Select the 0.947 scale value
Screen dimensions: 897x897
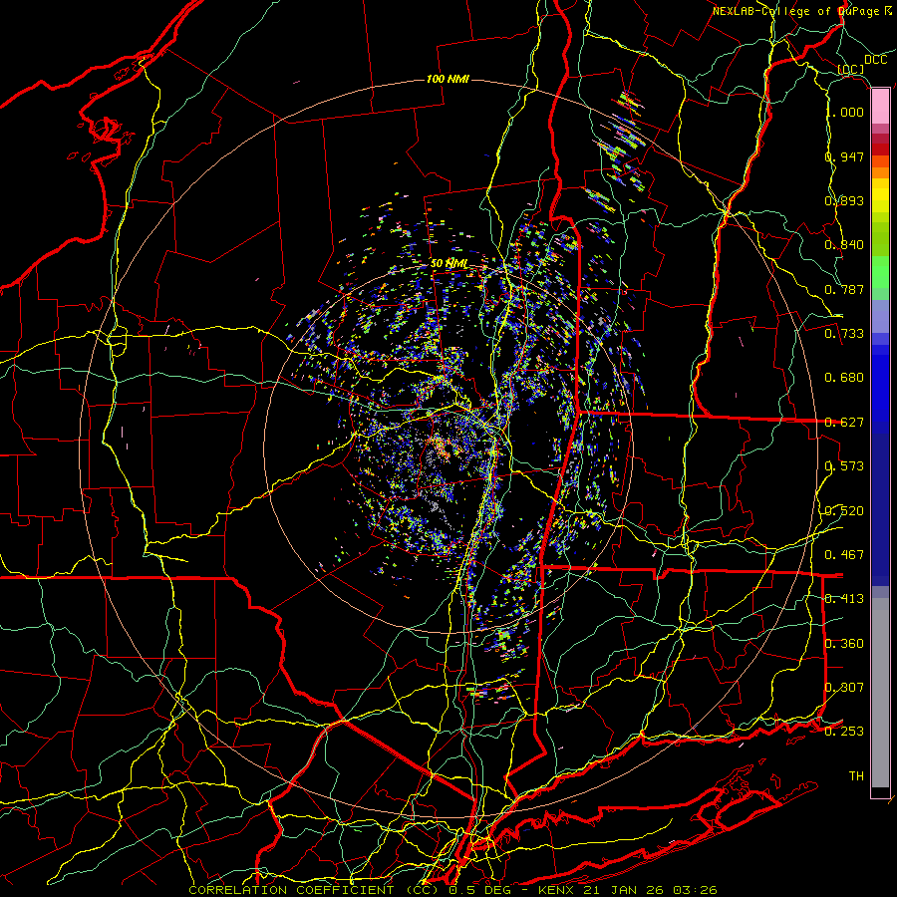coord(844,156)
